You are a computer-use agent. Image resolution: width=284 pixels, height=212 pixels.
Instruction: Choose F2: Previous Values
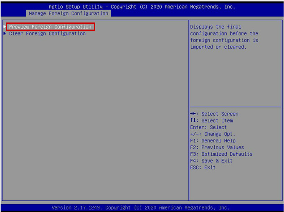click(x=217, y=147)
